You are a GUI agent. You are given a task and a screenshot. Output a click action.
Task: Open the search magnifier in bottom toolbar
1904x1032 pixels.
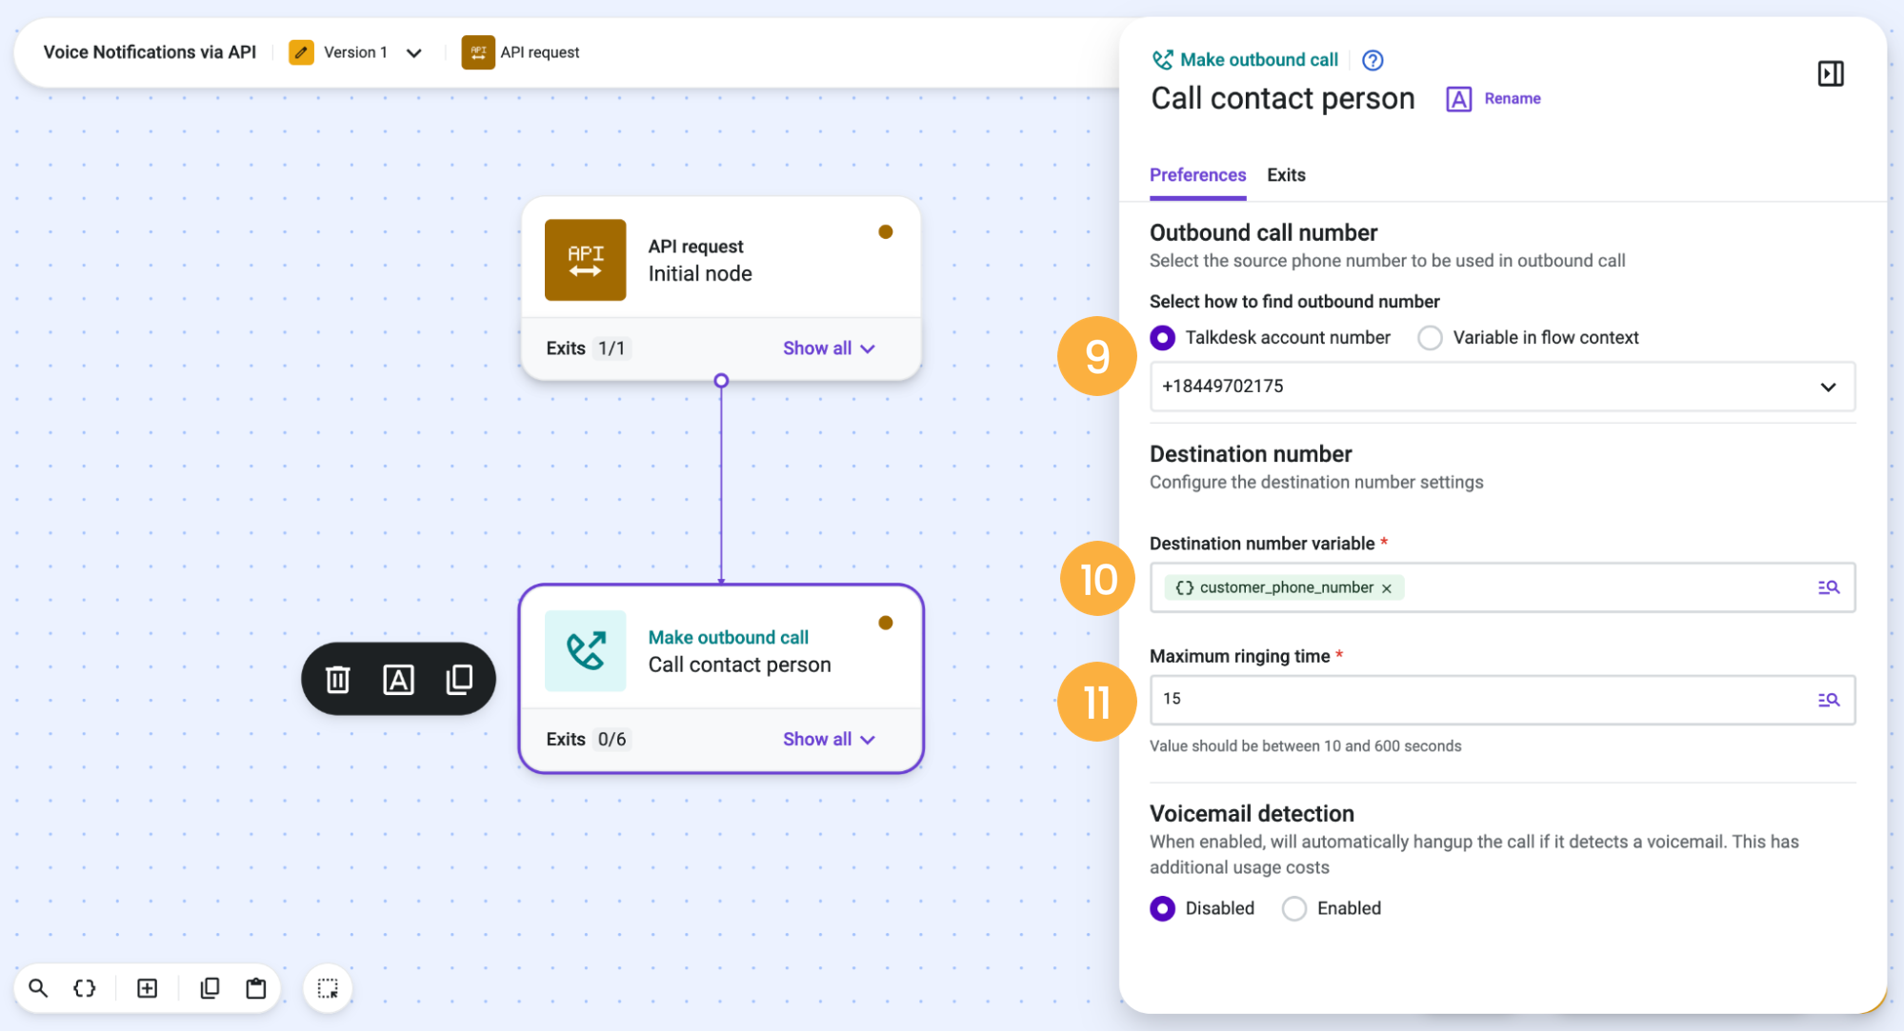pos(38,988)
